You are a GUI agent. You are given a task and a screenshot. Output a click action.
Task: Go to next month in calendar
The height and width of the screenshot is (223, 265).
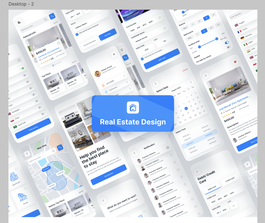point(191,82)
